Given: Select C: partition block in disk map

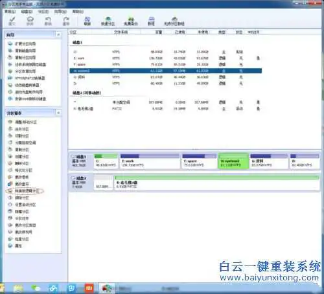Looking at the screenshot, I should coord(106,161).
